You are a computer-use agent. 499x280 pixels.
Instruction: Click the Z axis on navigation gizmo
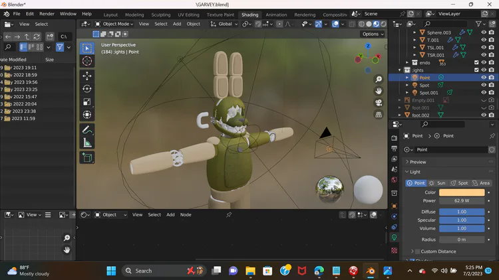[368, 46]
